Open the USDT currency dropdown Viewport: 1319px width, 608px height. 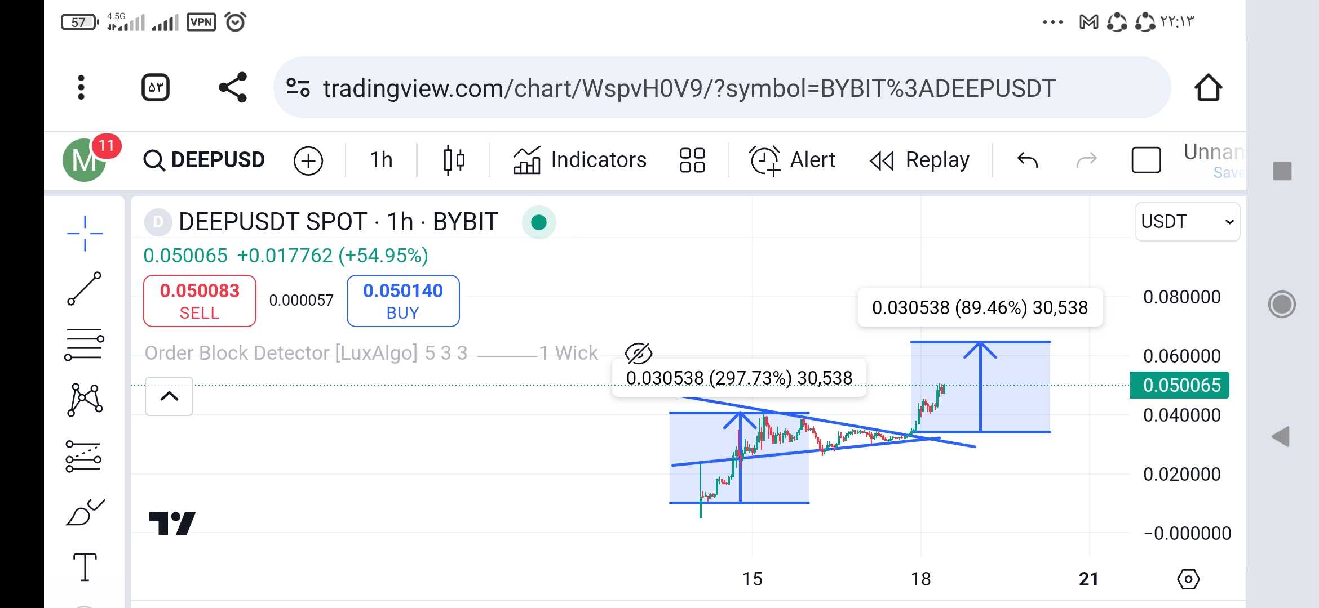[x=1187, y=222]
